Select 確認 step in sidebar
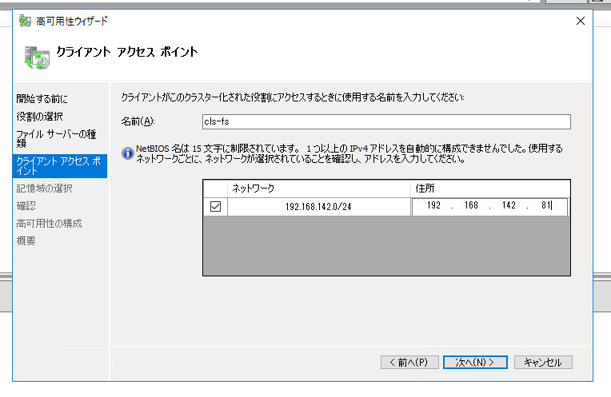Screen dimensions: 611x397 (x=26, y=206)
